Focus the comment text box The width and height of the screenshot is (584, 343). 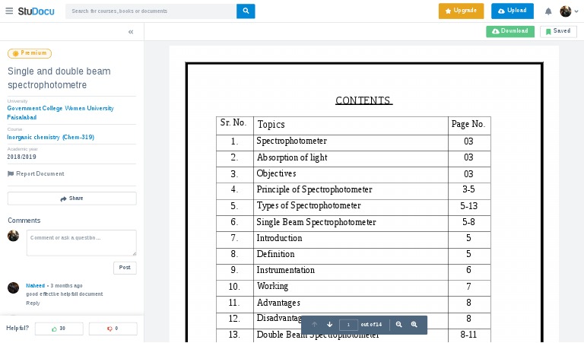point(81,243)
